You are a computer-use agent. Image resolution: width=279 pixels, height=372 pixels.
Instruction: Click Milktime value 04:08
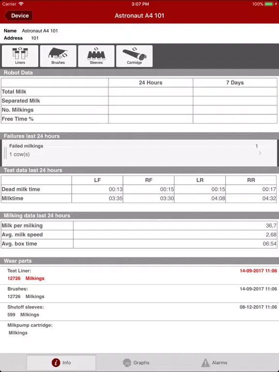218,198
